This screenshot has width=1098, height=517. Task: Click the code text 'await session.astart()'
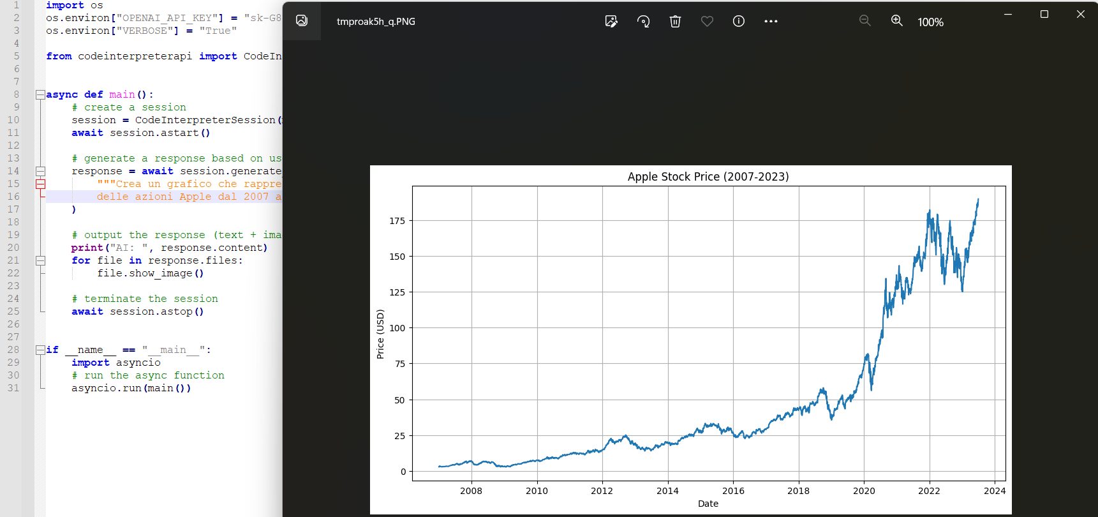(x=141, y=133)
